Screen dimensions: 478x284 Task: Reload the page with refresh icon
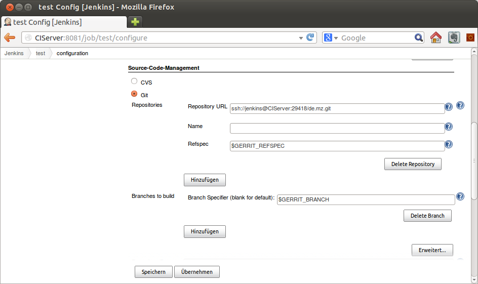click(310, 37)
